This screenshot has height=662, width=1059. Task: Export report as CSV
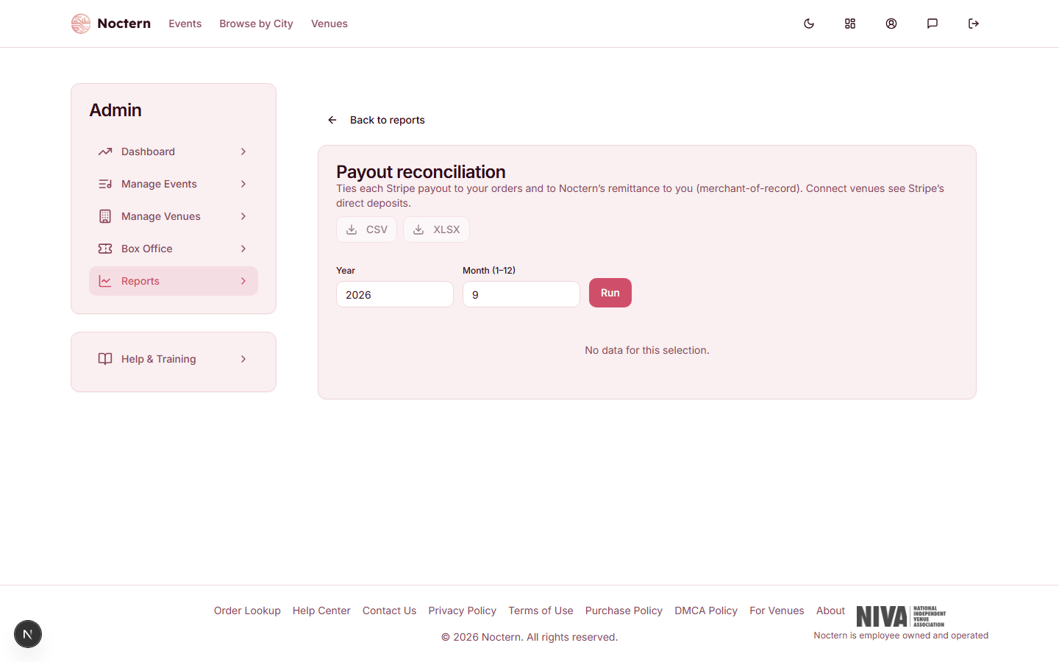pos(366,229)
